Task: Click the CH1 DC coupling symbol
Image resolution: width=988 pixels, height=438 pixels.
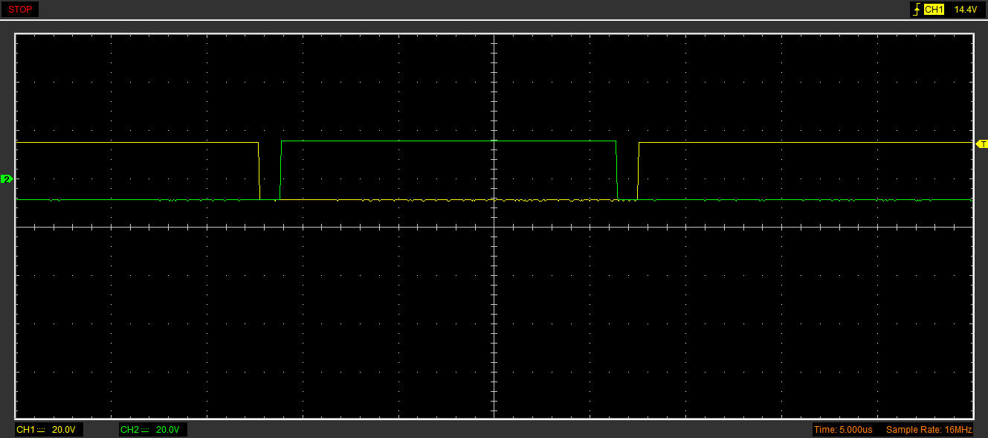Action: [41, 430]
